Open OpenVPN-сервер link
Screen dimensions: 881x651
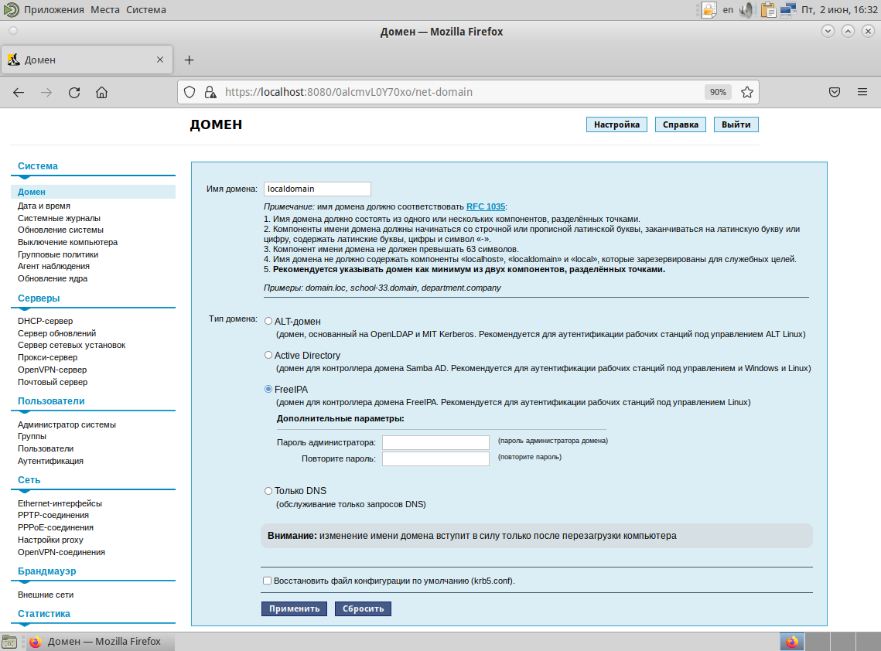pyautogui.click(x=53, y=370)
